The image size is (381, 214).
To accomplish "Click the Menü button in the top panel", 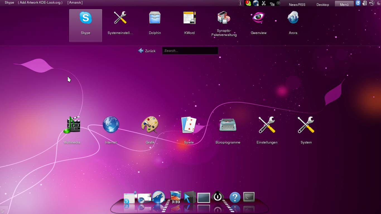I will point(344,4).
